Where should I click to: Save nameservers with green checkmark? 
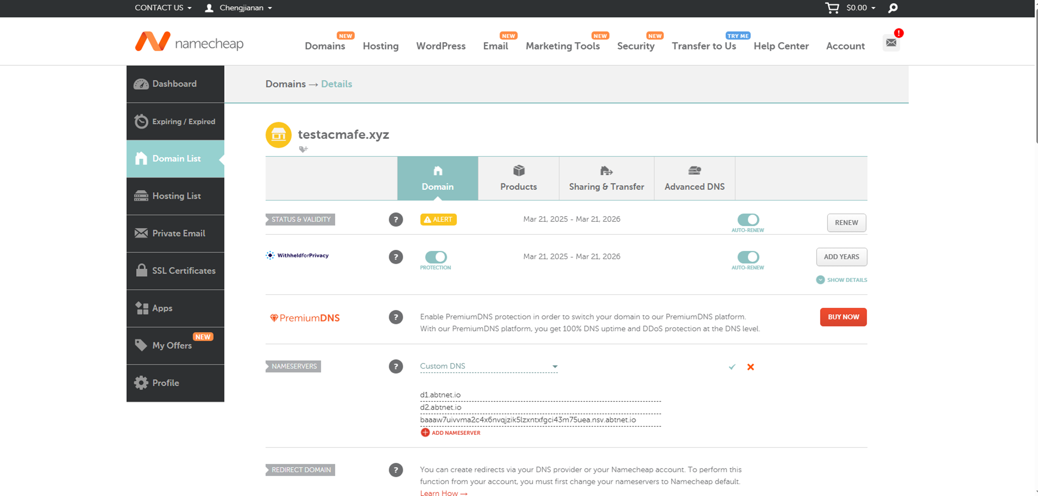point(732,367)
